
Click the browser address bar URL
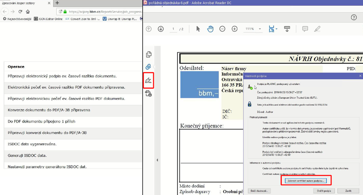tap(105, 12)
